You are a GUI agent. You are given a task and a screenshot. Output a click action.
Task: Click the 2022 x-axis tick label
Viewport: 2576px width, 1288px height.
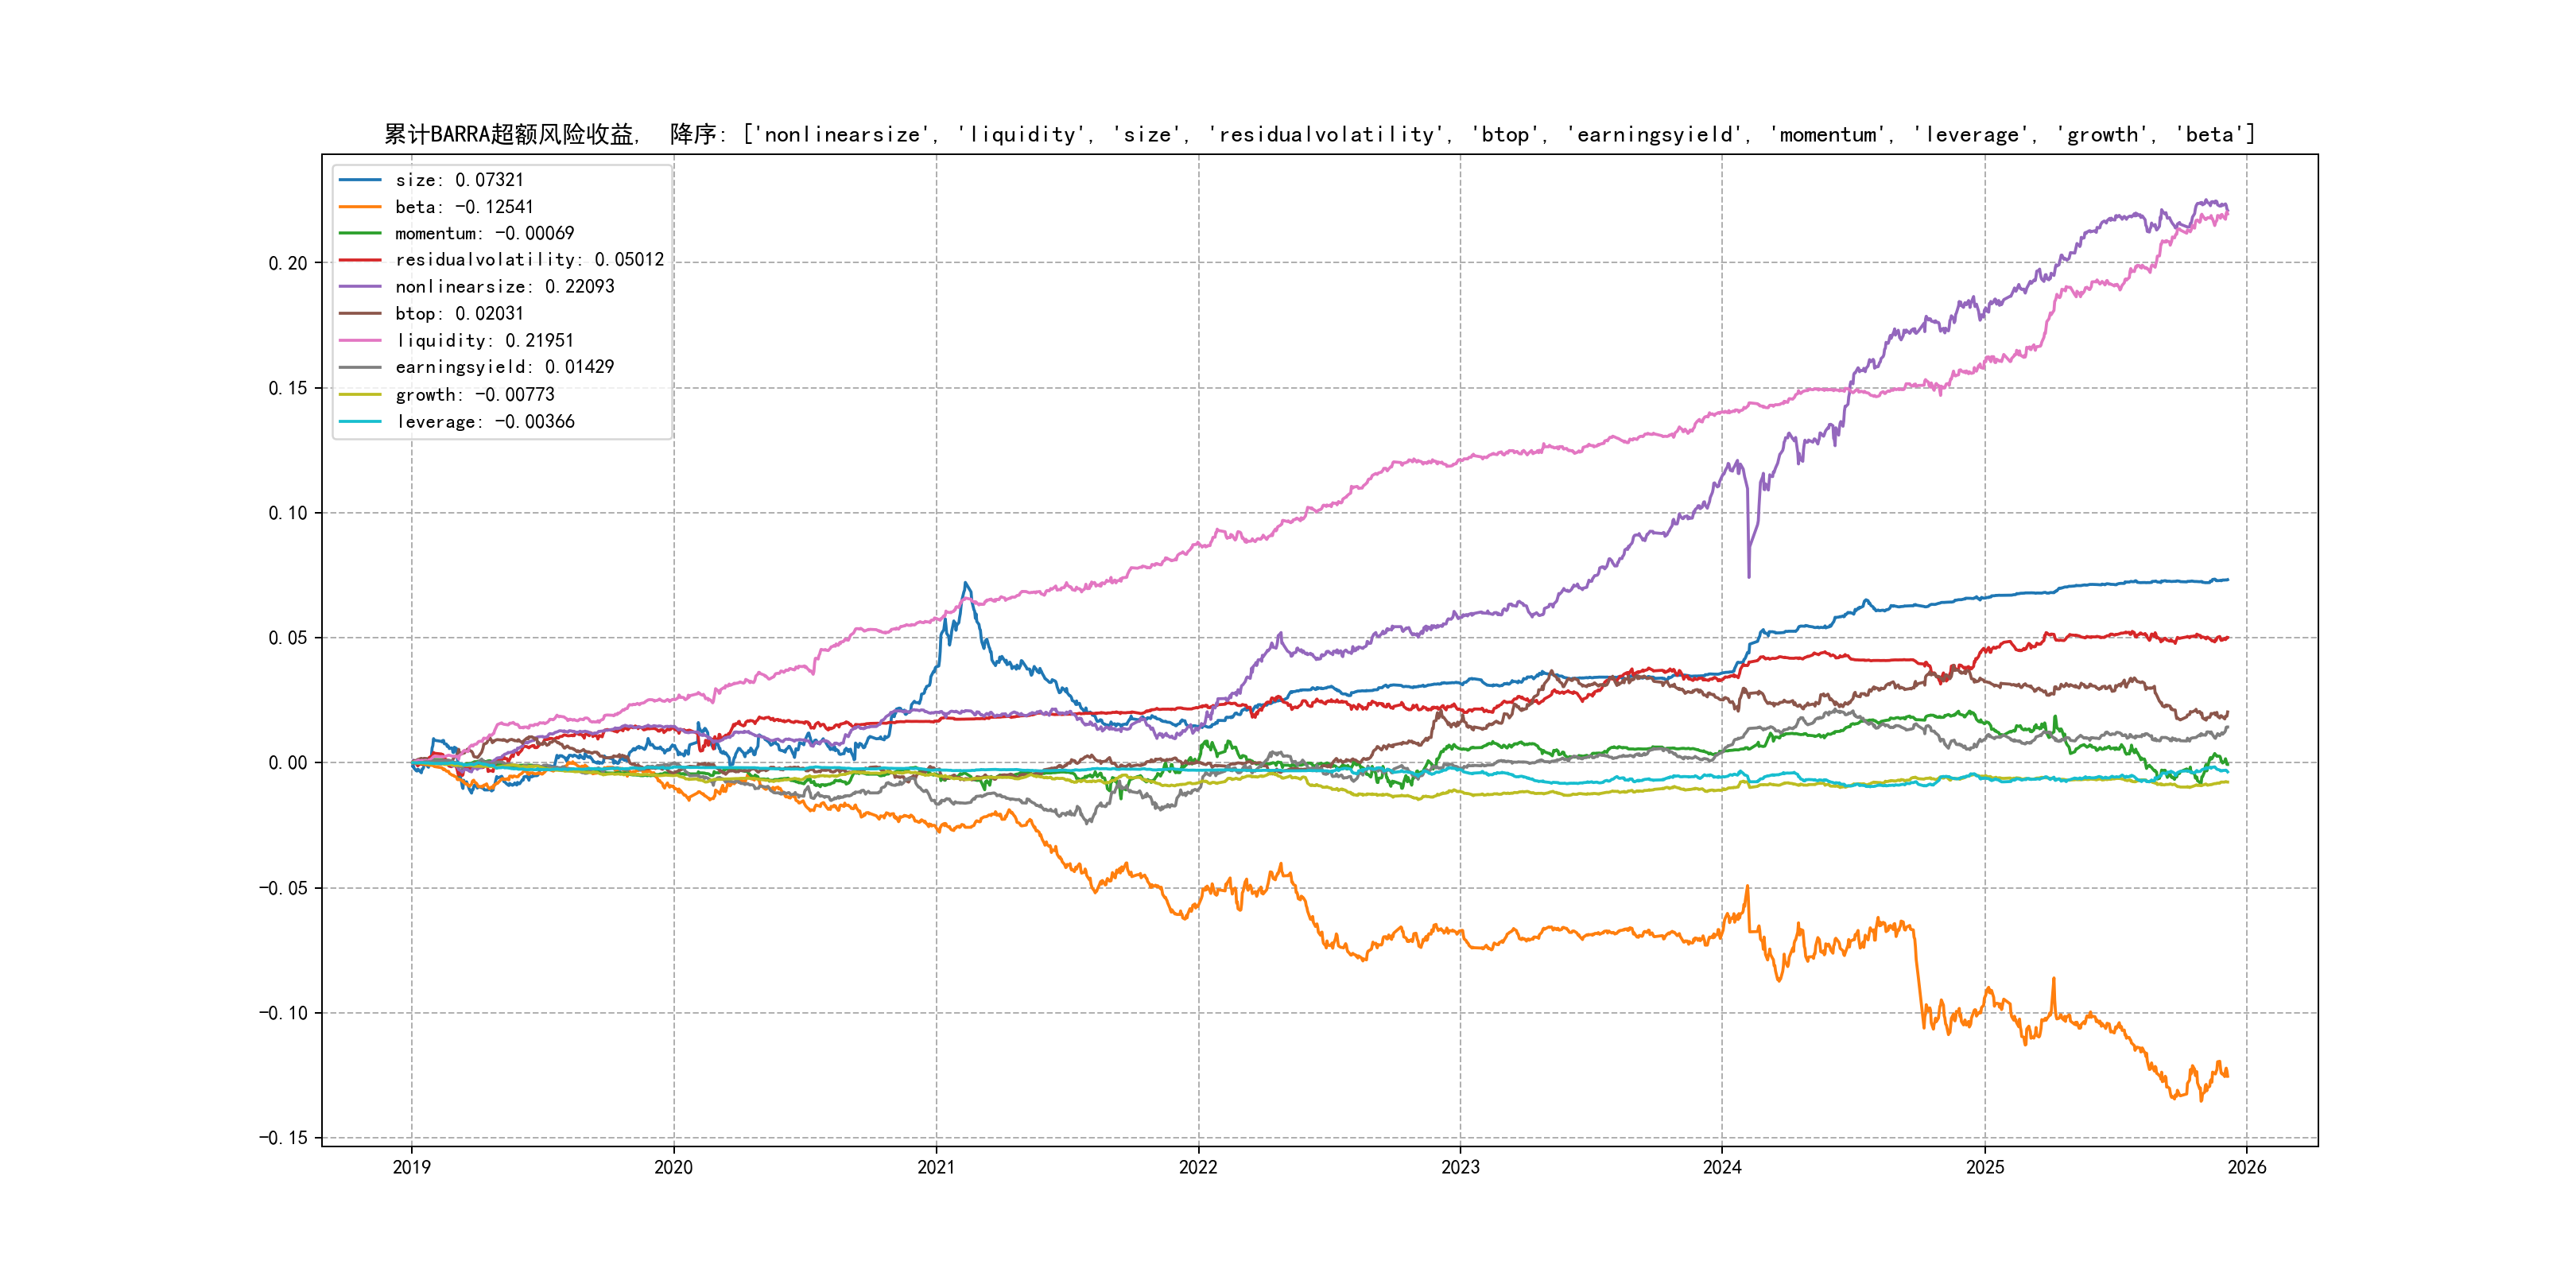(x=1198, y=1167)
